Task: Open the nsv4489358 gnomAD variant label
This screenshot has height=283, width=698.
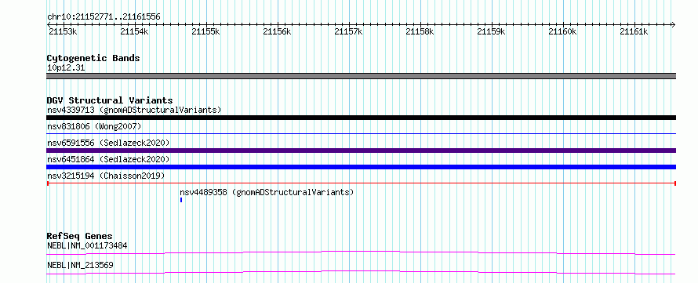Action: (267, 192)
